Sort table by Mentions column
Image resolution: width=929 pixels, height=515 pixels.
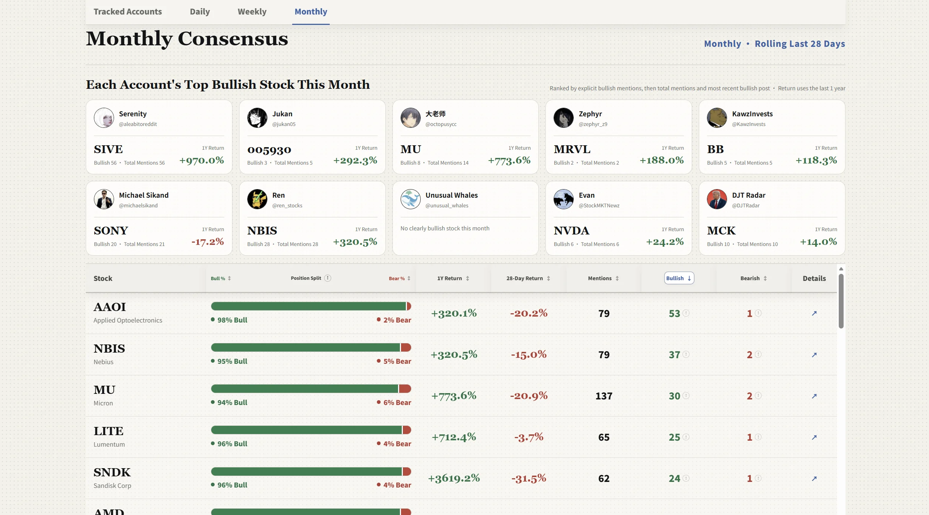point(603,278)
